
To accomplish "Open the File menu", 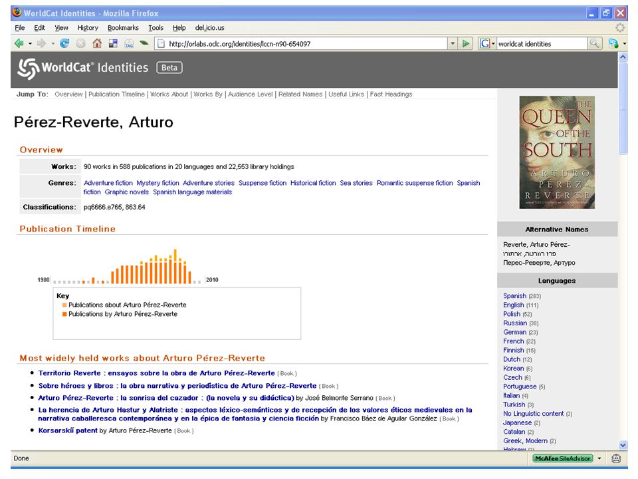I will [19, 28].
